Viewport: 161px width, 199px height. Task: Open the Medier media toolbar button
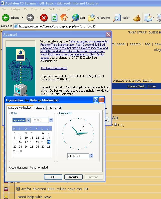(x=117, y=18)
